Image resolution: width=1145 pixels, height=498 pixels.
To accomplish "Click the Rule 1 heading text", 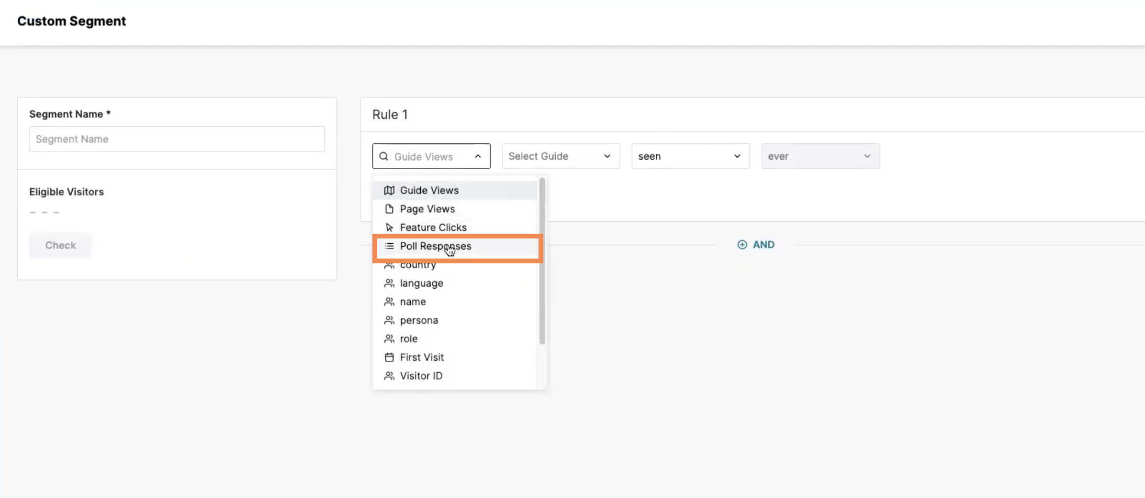I will pyautogui.click(x=390, y=115).
